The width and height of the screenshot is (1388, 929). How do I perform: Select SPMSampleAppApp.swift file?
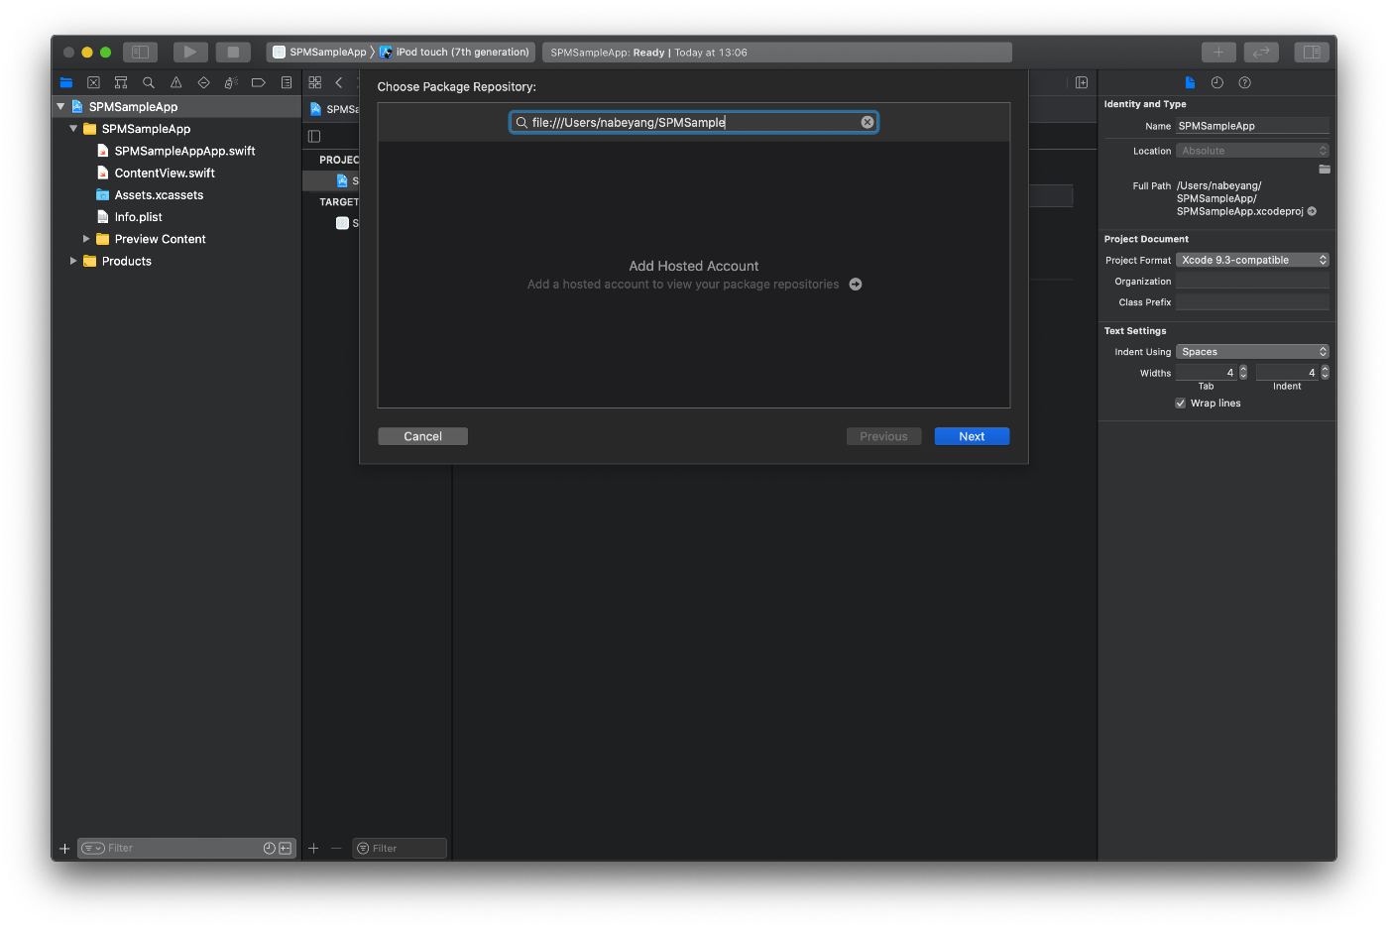coord(184,151)
